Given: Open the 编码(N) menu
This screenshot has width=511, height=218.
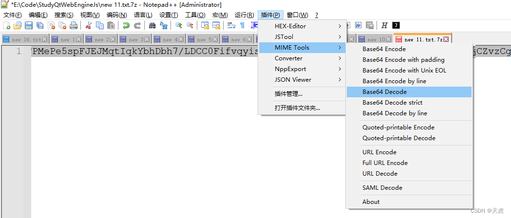Looking at the screenshot, I should (117, 15).
